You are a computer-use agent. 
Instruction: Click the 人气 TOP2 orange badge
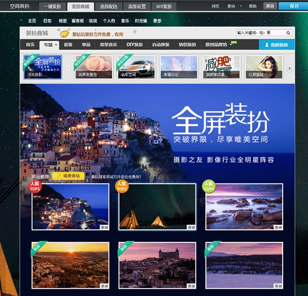coord(122,186)
